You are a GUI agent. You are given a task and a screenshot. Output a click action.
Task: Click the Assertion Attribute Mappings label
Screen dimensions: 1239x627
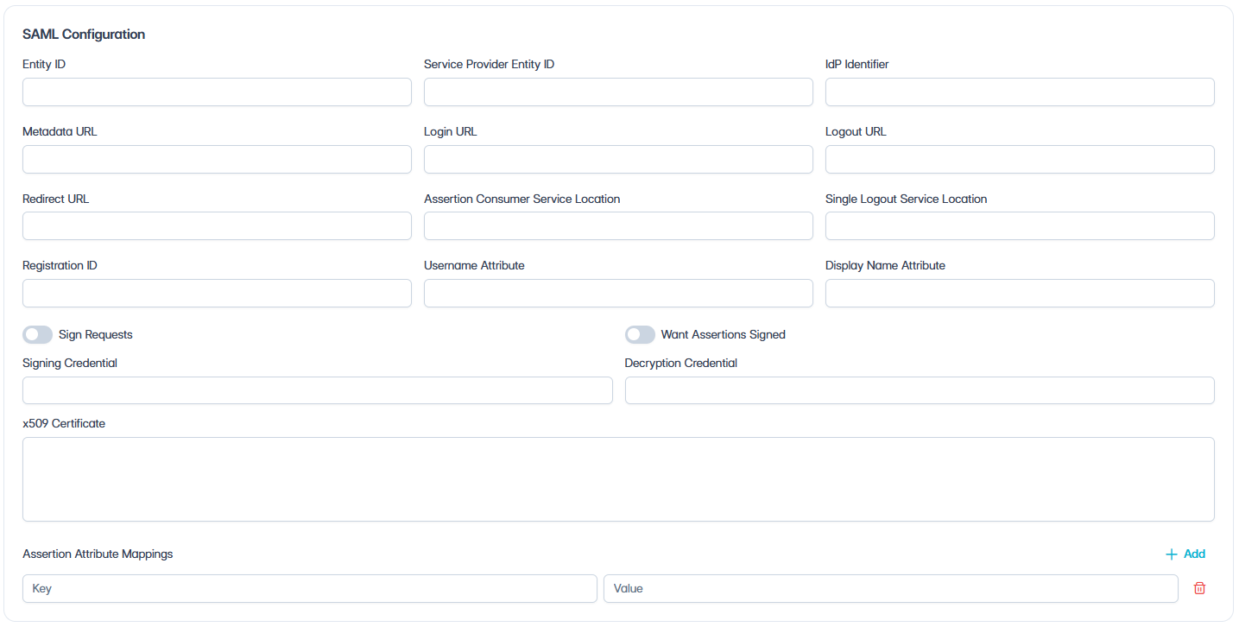click(x=98, y=554)
